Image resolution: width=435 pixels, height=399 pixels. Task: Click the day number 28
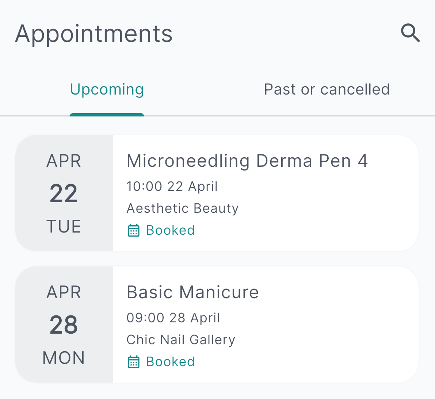tap(64, 325)
